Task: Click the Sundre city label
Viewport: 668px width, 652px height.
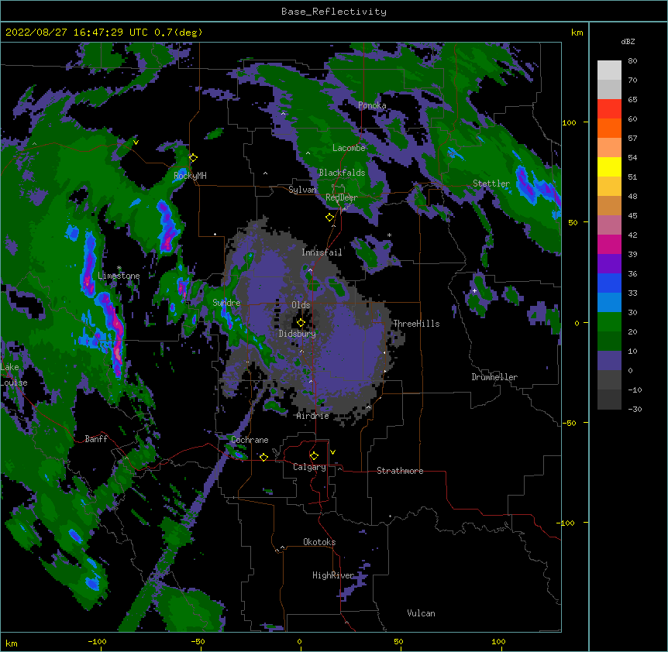Action: coord(226,303)
